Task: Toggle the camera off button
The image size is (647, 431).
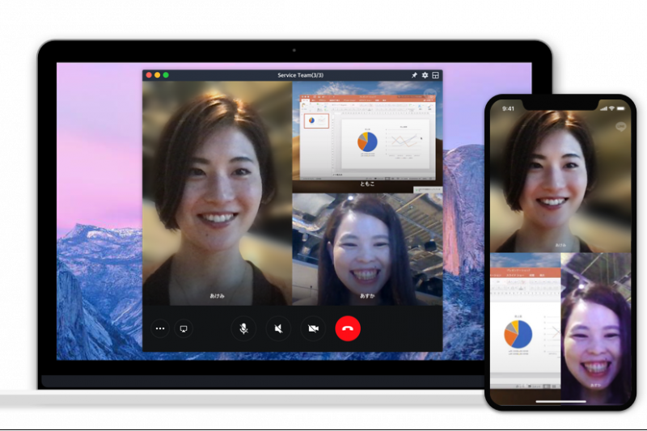Action: 313,328
